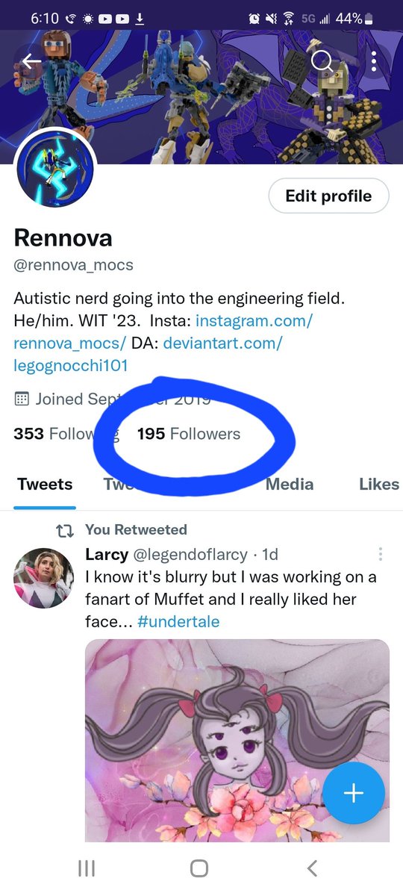
Task: View the 353 Following list
Action: (x=66, y=434)
